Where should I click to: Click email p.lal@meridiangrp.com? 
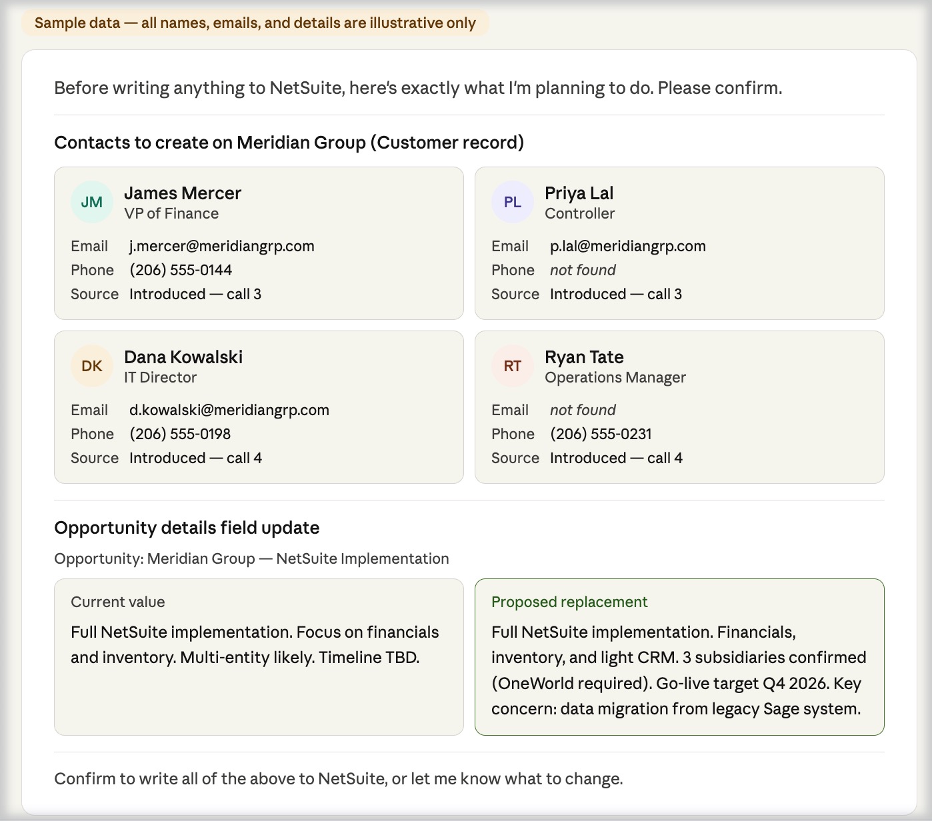(627, 246)
